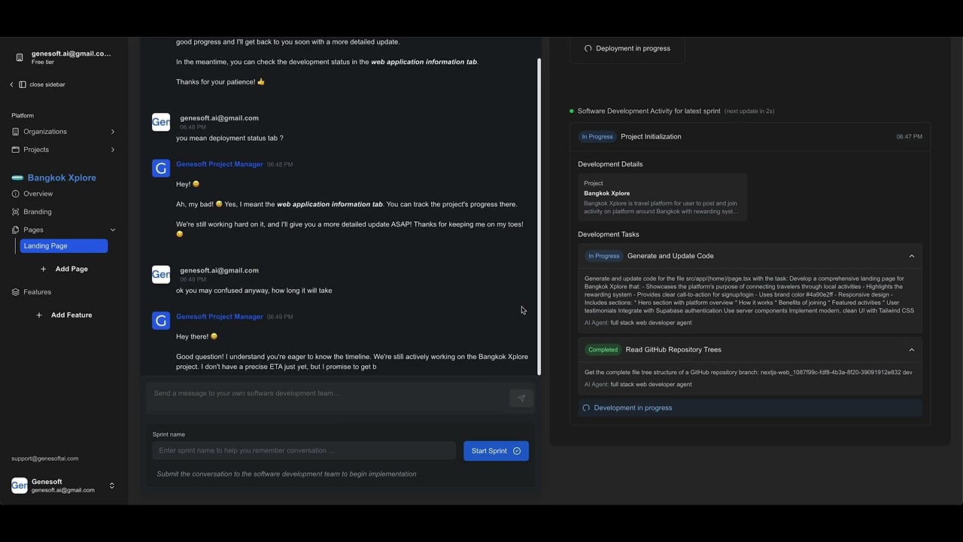Focus the sprint name text field
963x542 pixels.
(304, 451)
